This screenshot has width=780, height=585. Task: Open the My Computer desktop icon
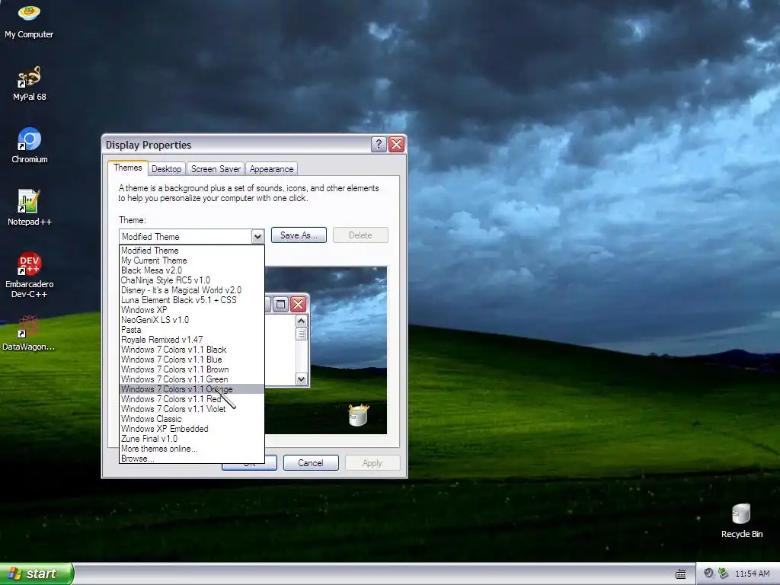point(29,21)
